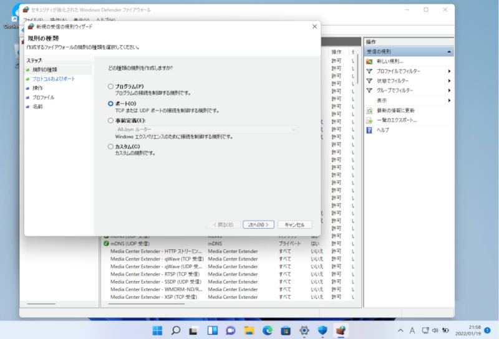The width and height of the screenshot is (499, 339).
Task: Select the Media Center Extender - WMDRM-ND/R rule
Action: (157, 289)
